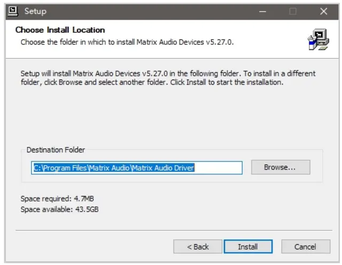
Task: Click blank space after path in folder field
Action: tap(219, 168)
